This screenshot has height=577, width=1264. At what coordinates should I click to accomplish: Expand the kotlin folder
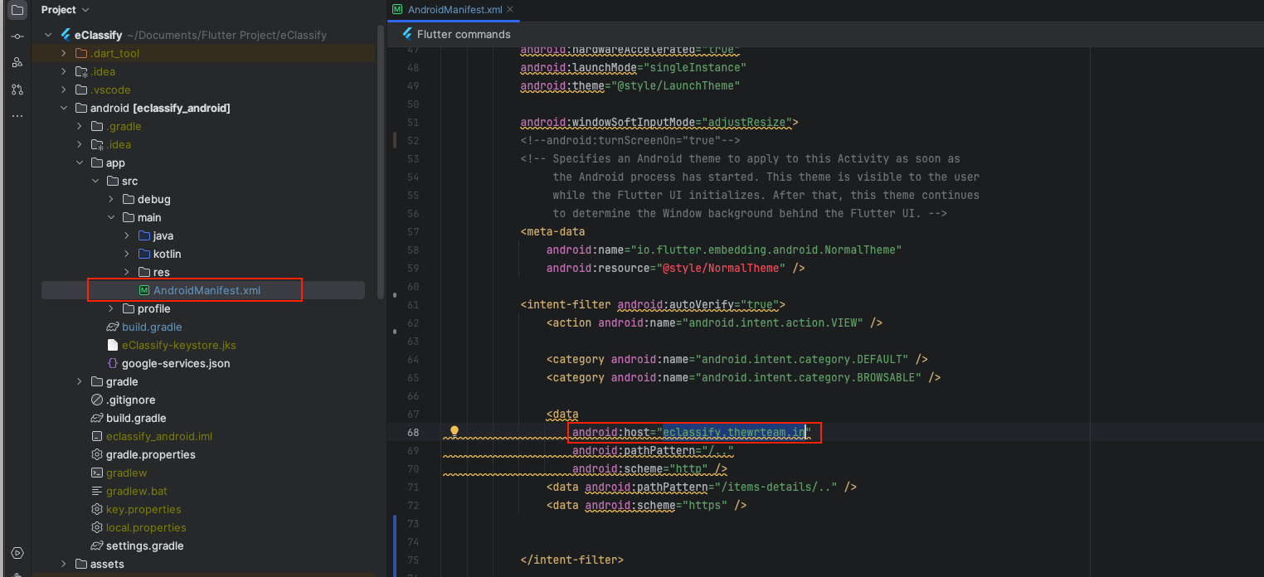[x=127, y=254]
